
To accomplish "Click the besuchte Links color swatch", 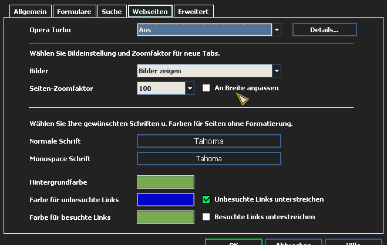I will (166, 217).
